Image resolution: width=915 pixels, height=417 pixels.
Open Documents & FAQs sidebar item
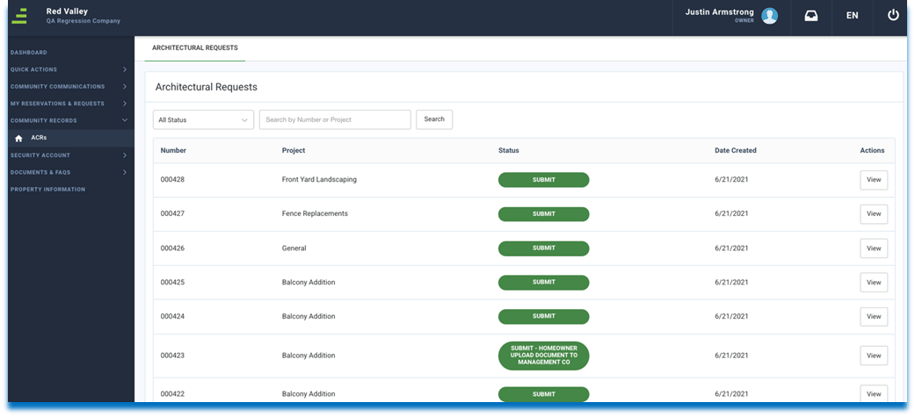click(x=40, y=172)
